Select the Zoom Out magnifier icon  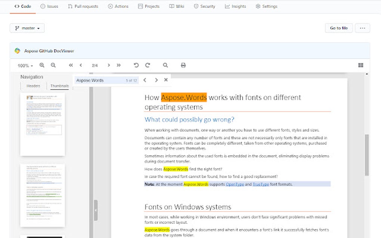[53, 65]
